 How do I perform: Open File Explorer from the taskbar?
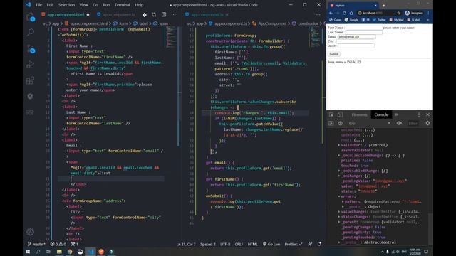click(59, 252)
